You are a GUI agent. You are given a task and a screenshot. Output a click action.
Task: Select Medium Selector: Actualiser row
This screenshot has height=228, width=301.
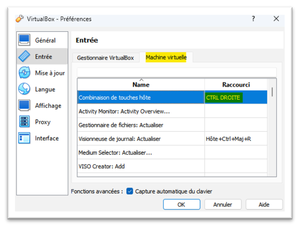(172, 152)
